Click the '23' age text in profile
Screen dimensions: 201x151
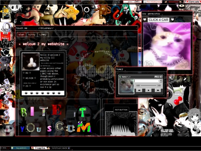pos(27,86)
